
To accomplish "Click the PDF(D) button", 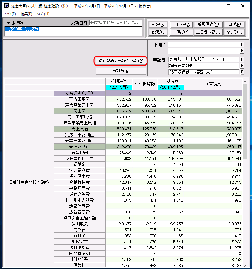I will click(158, 25).
